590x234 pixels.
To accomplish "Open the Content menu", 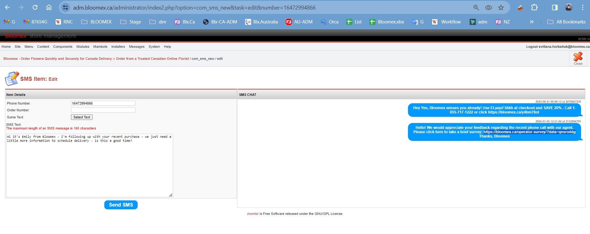I will 43,47.
